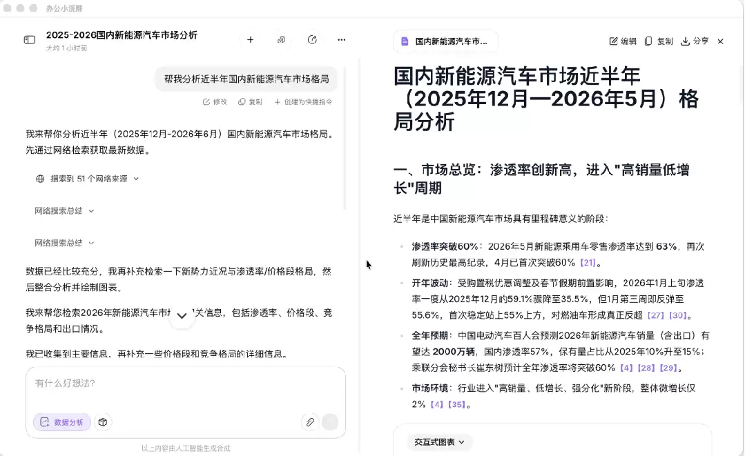The image size is (745, 456).
Task: Click the bold text 全年预期
Action: click(x=430, y=336)
